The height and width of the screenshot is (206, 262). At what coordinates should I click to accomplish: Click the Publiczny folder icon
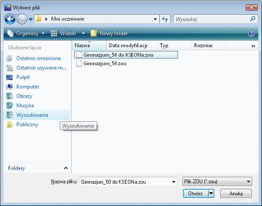[9, 124]
